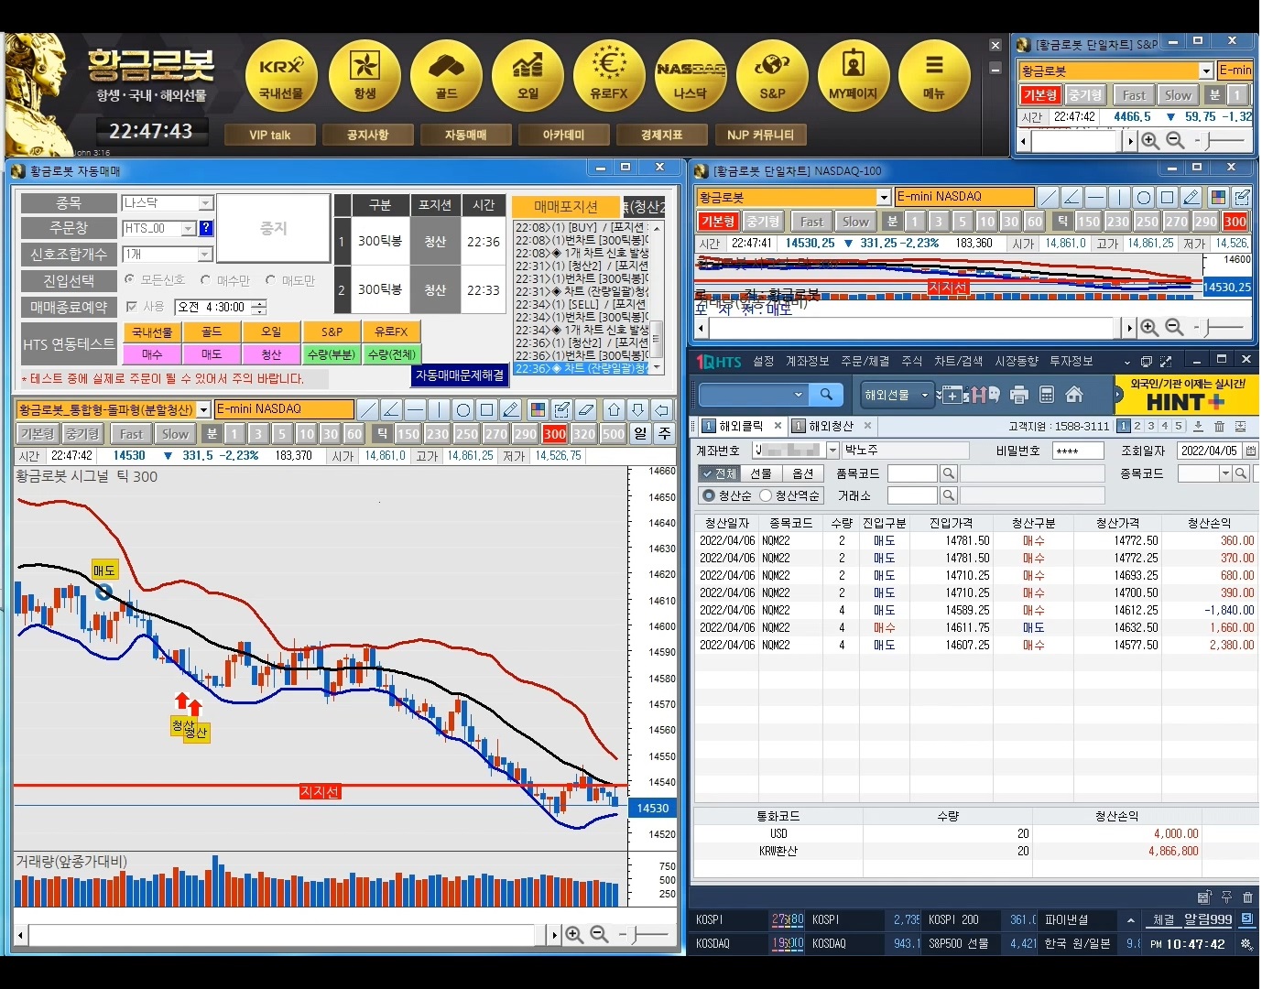
Task: Select line drawing tool in main chart
Action: coord(367,409)
